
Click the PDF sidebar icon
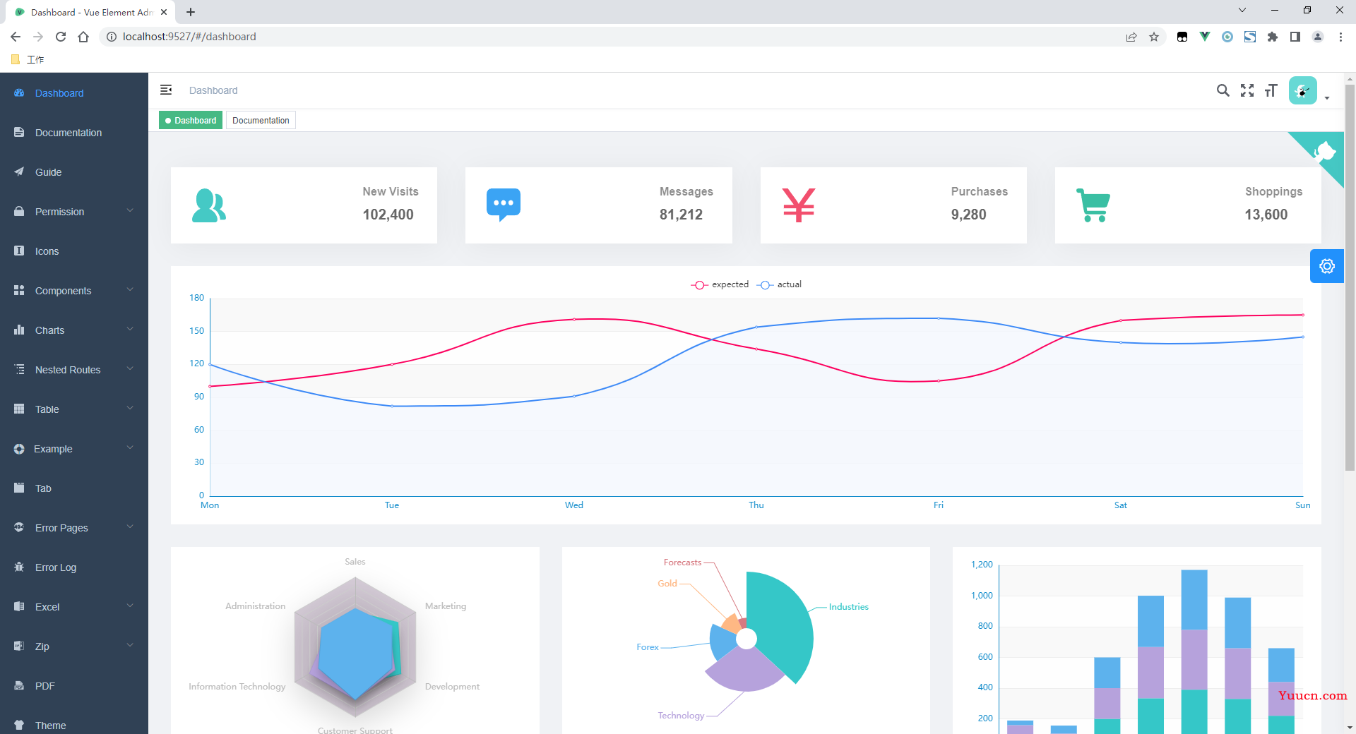tap(19, 686)
